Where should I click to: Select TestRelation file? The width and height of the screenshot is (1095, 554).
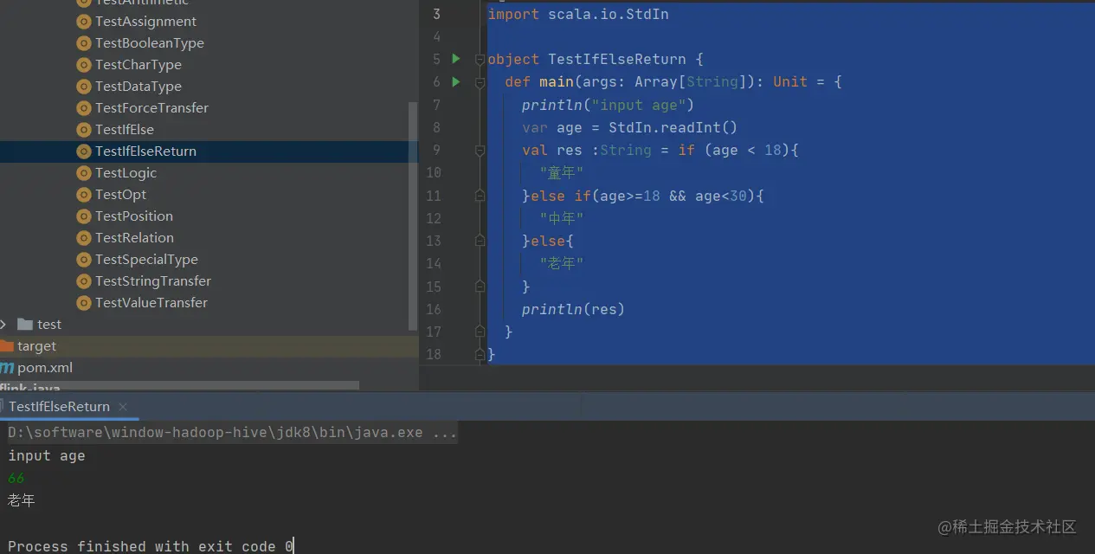click(134, 238)
